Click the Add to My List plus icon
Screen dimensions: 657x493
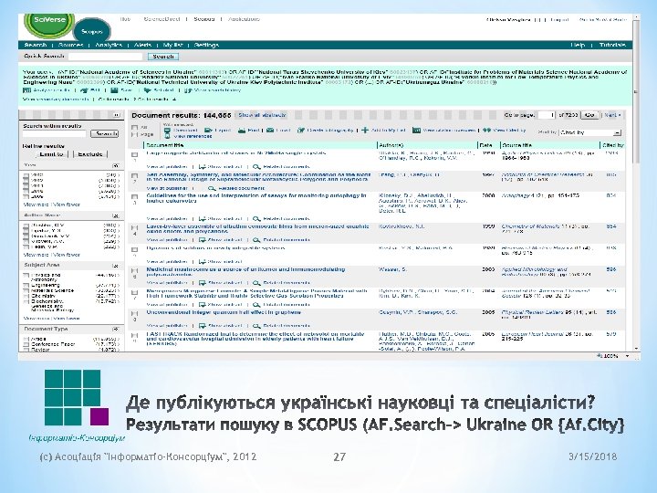click(x=365, y=131)
